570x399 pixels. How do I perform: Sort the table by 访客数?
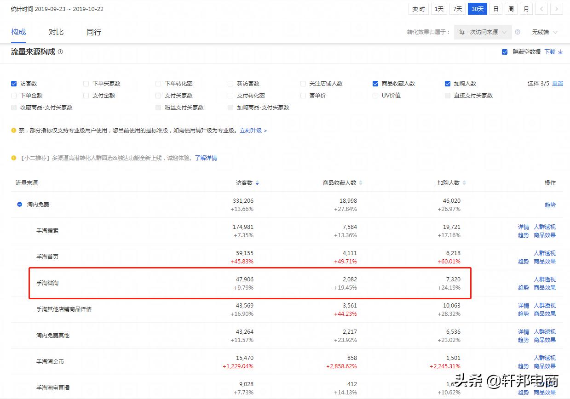(x=257, y=182)
